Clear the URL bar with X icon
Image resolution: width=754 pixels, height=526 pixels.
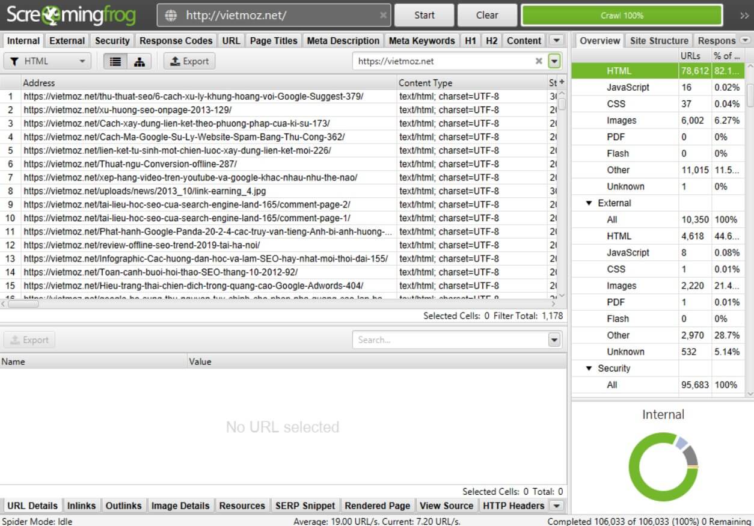tap(383, 16)
